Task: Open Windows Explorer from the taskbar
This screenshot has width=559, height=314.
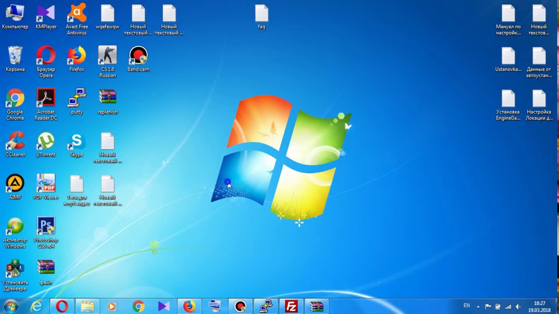Action: point(87,307)
